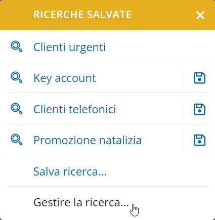215x220 pixels.
Task: Choose Salva ricerca... to save a search
Action: 70,171
